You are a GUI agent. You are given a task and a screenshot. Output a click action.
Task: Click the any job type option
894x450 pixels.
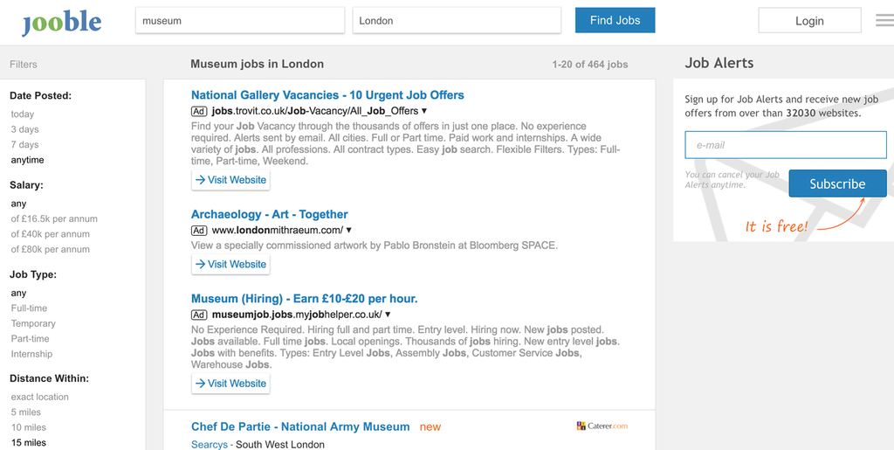pyautogui.click(x=18, y=294)
